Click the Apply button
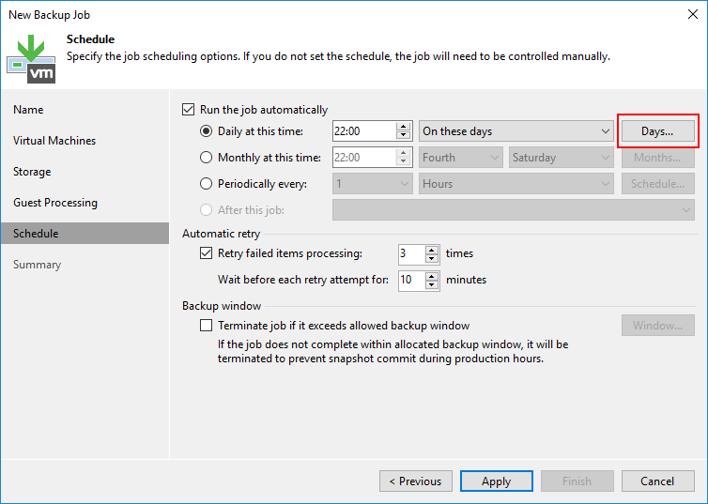This screenshot has width=708, height=504. tap(496, 481)
